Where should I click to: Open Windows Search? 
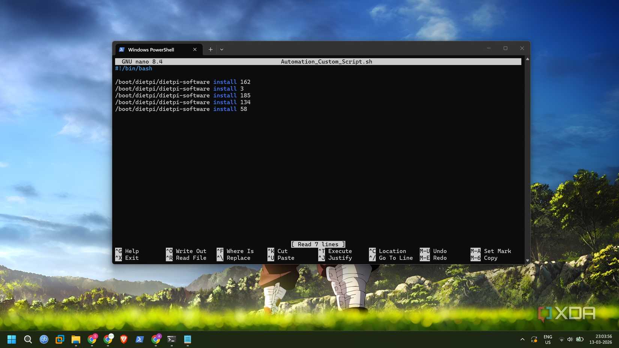pyautogui.click(x=28, y=339)
